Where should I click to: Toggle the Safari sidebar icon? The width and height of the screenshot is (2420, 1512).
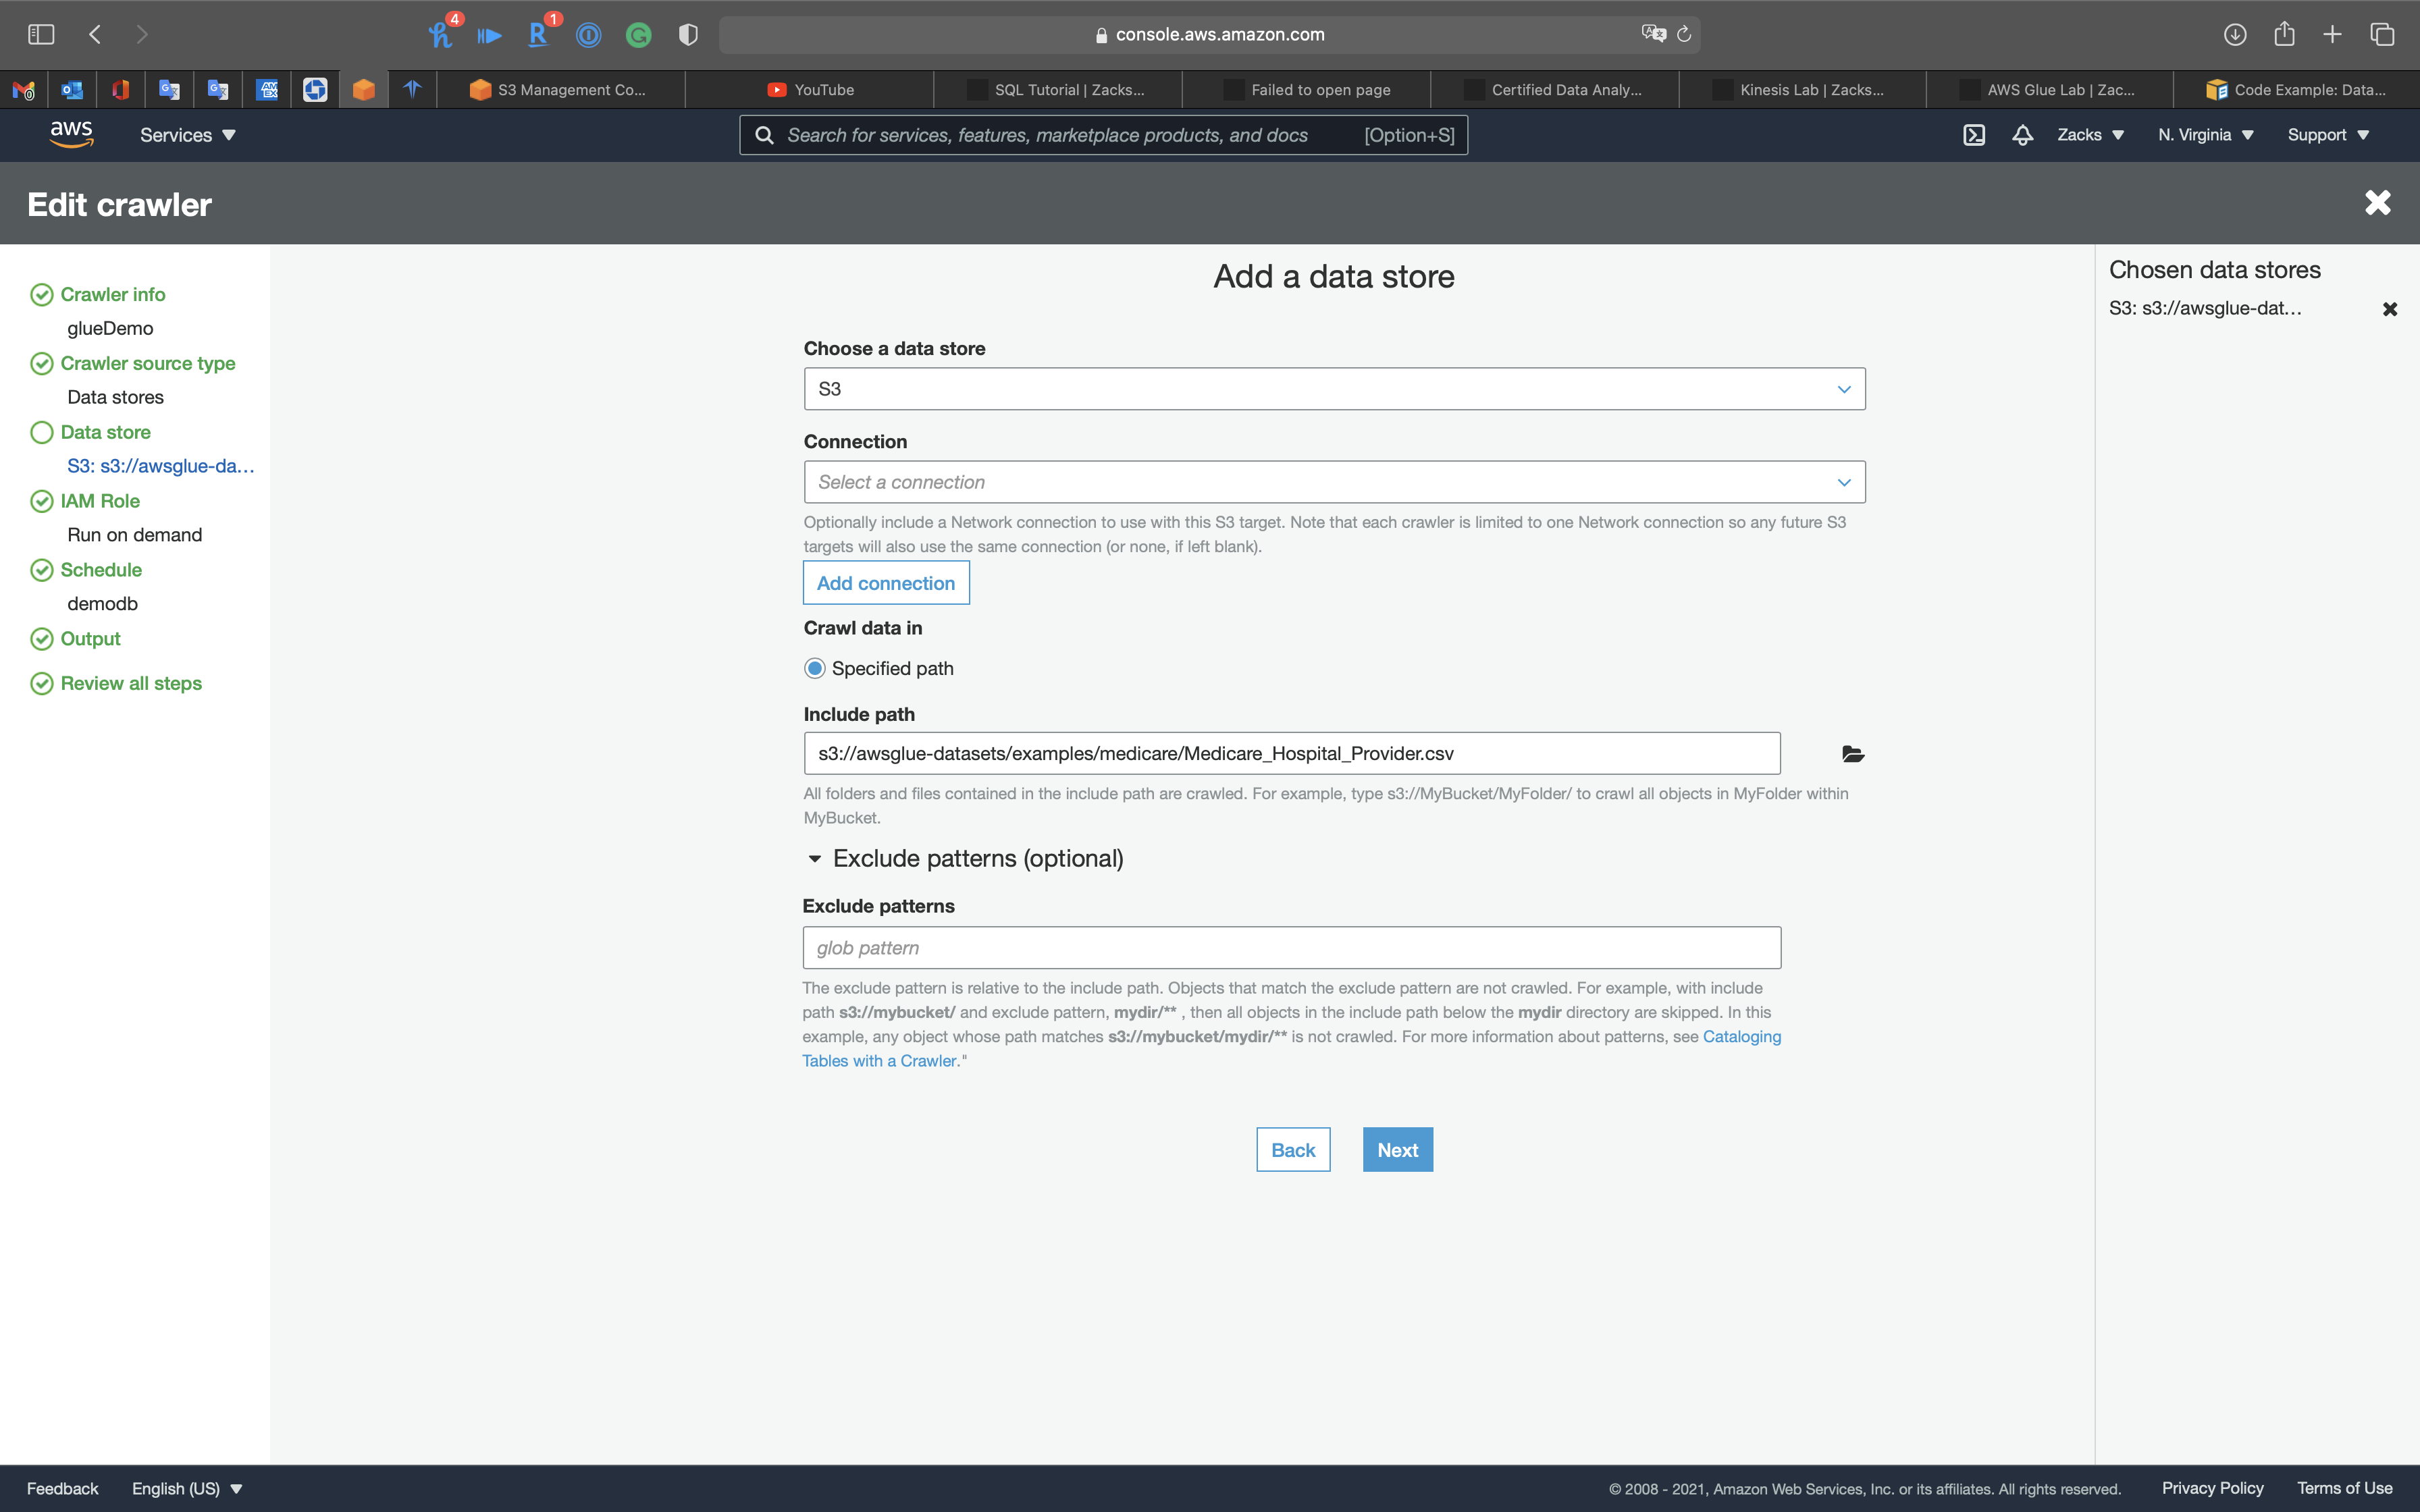(41, 35)
